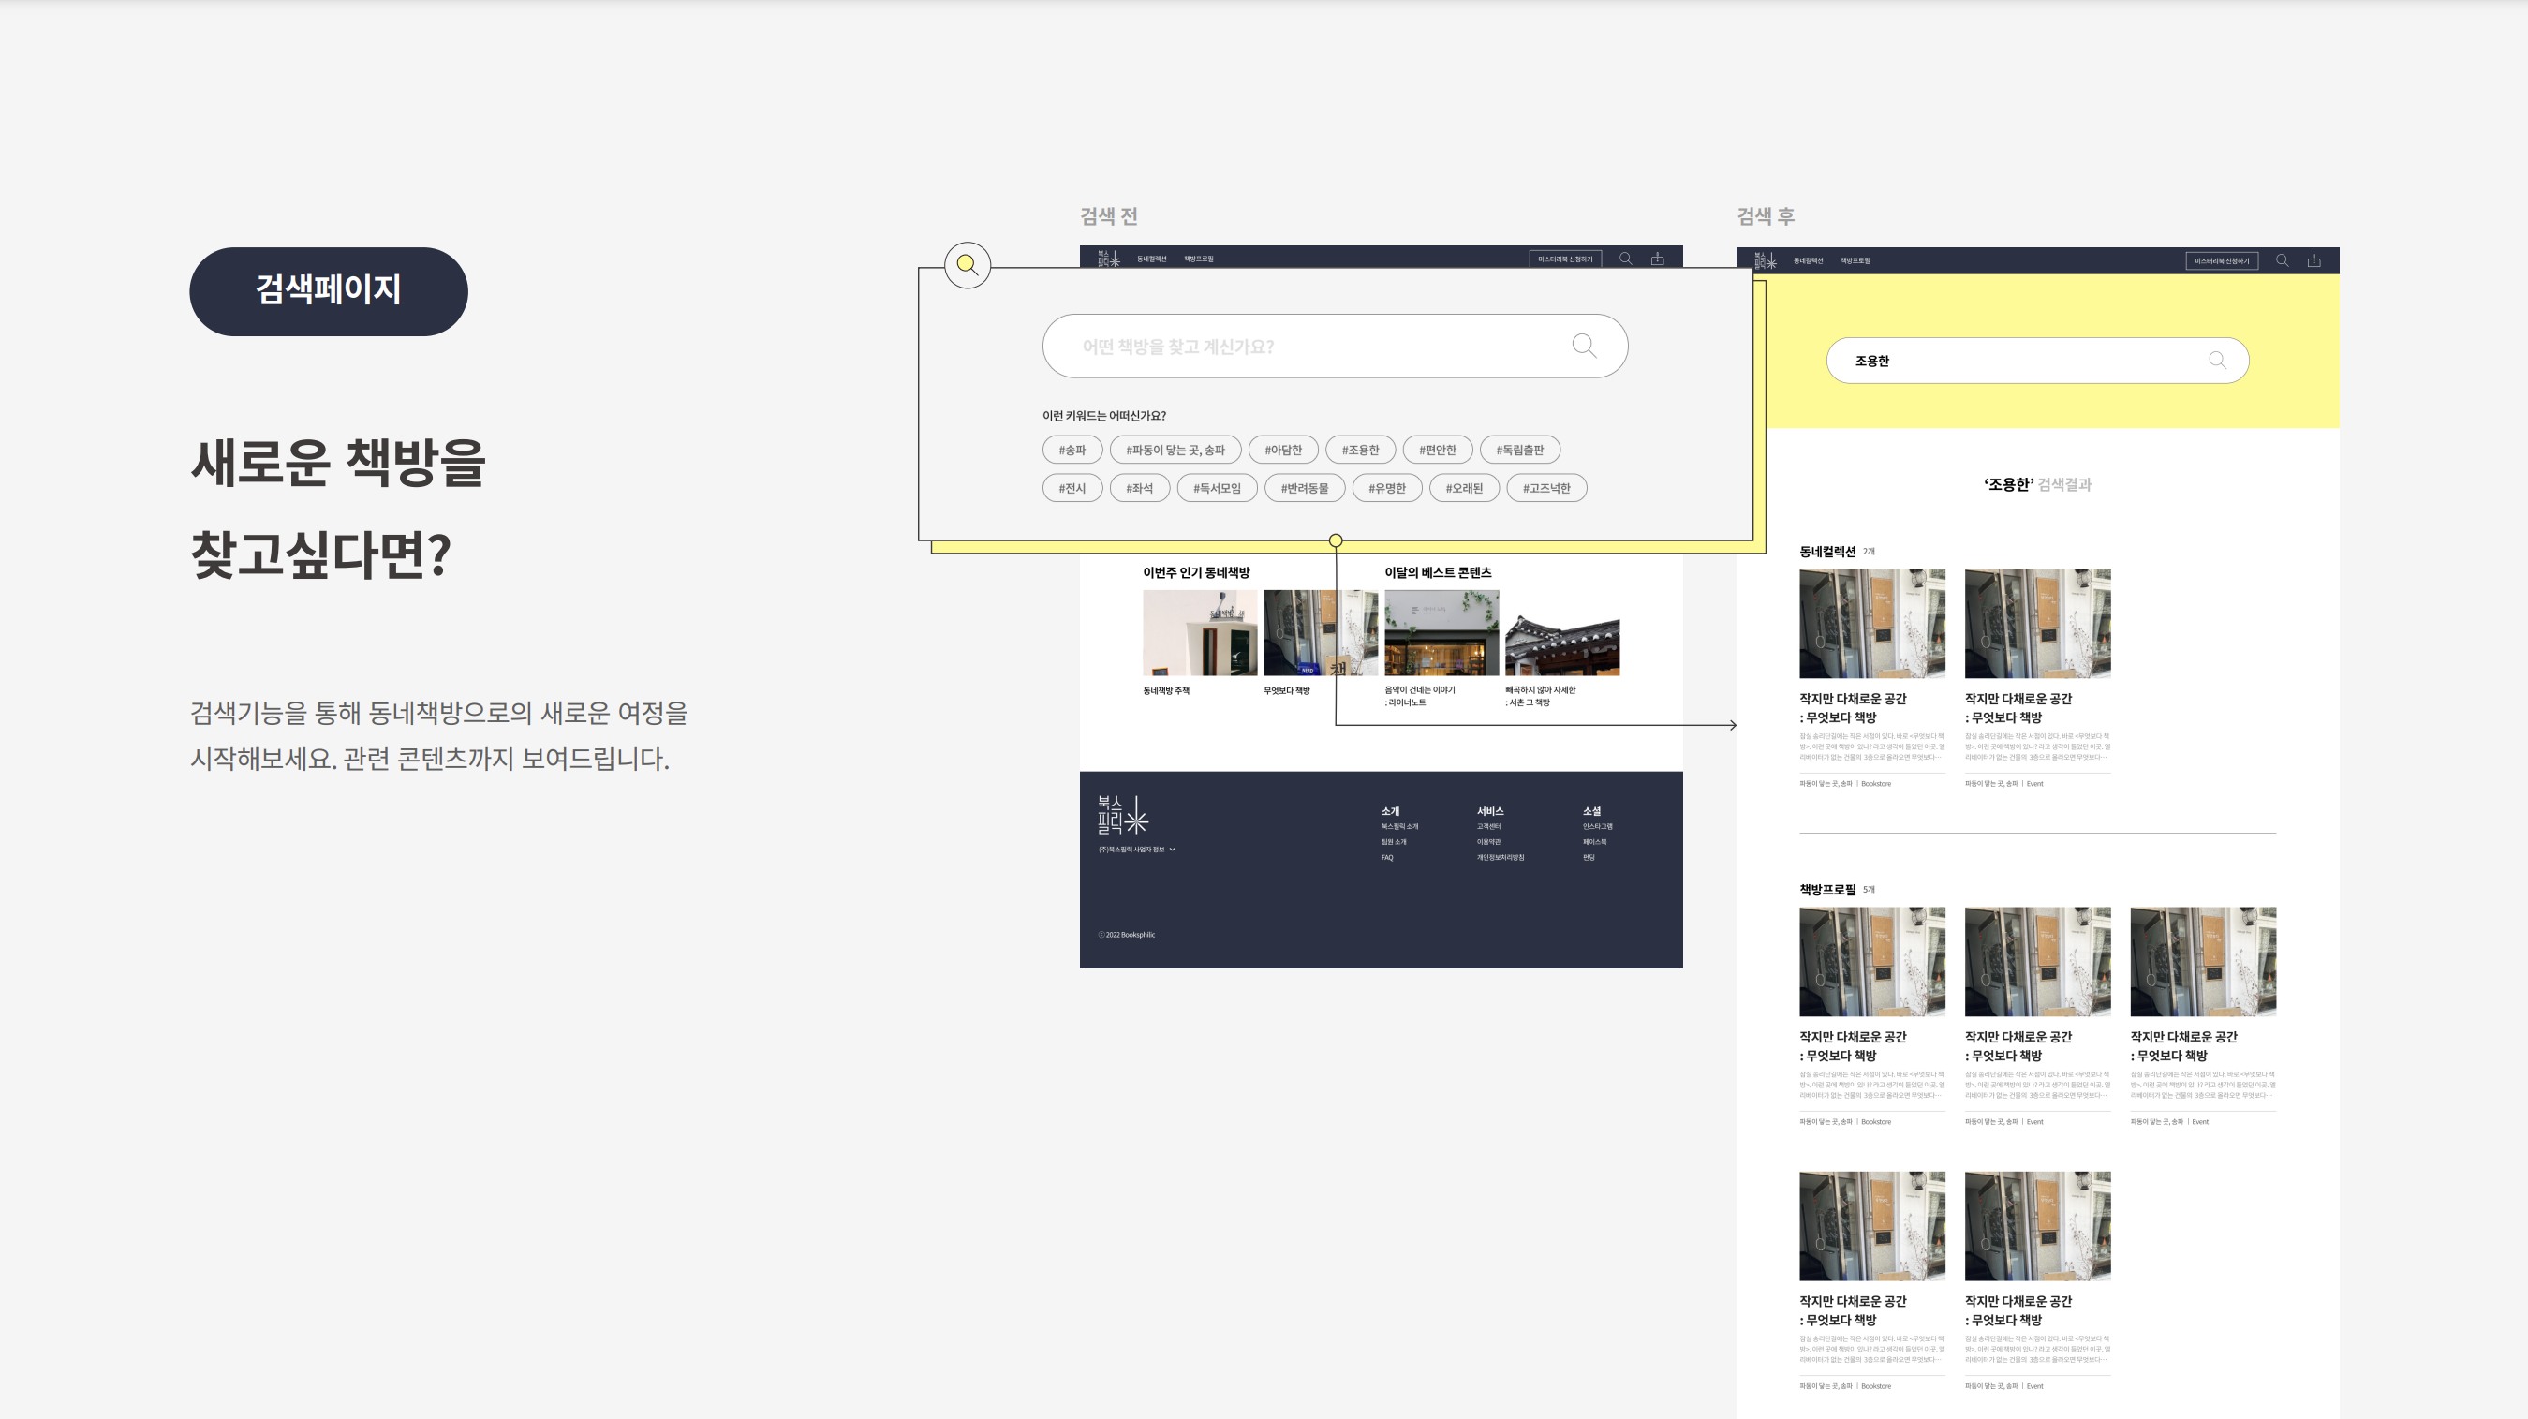The height and width of the screenshot is (1419, 2528).
Task: Open 책방프로필 menu in right header
Action: click(x=1855, y=261)
